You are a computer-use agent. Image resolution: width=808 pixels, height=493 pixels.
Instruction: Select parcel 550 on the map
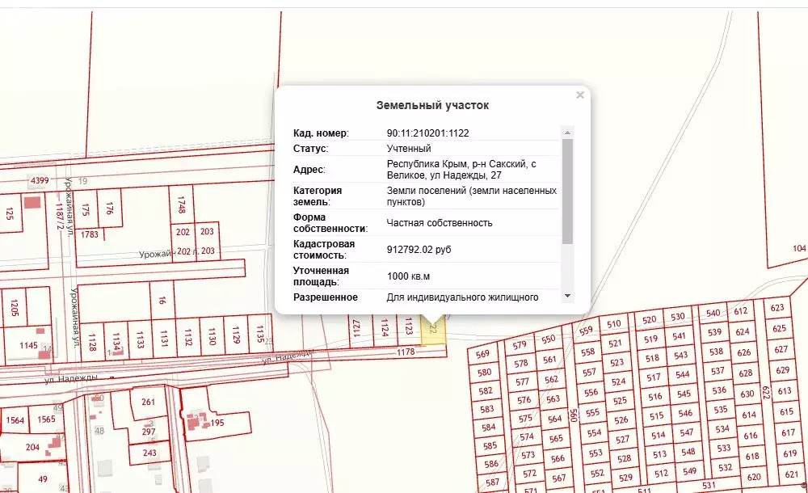[549, 339]
